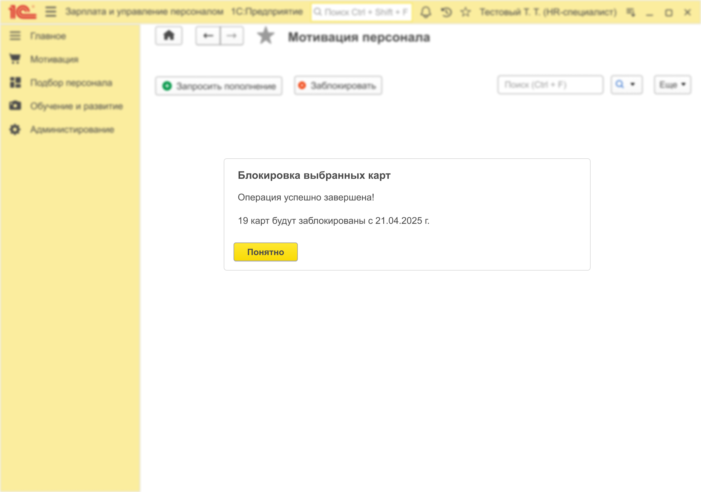Open the hamburger main menu icon

pyautogui.click(x=51, y=12)
